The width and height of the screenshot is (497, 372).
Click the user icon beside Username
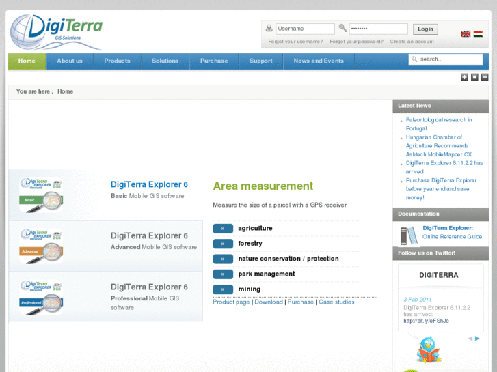tap(269, 28)
